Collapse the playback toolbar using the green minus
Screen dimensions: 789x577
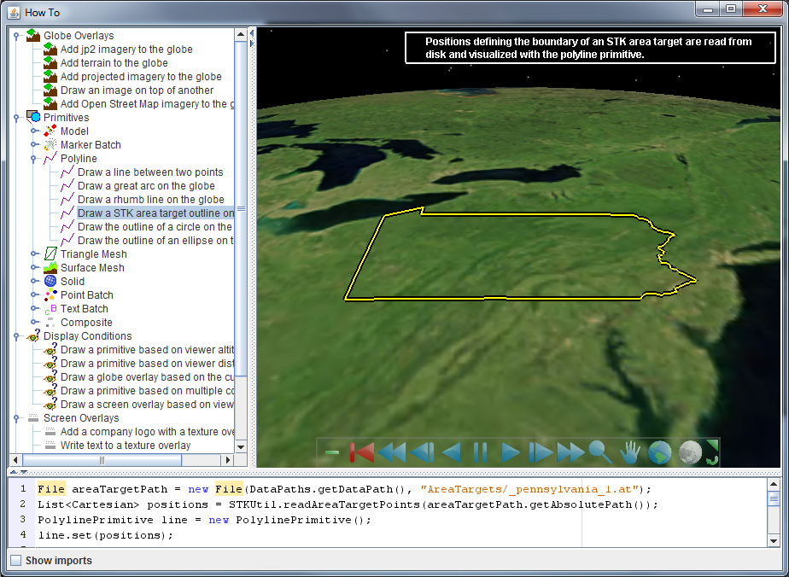(x=331, y=452)
